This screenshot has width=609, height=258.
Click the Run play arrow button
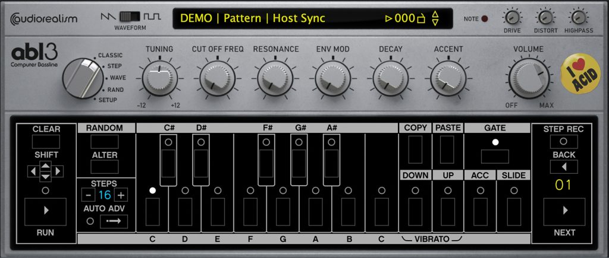pyautogui.click(x=46, y=211)
